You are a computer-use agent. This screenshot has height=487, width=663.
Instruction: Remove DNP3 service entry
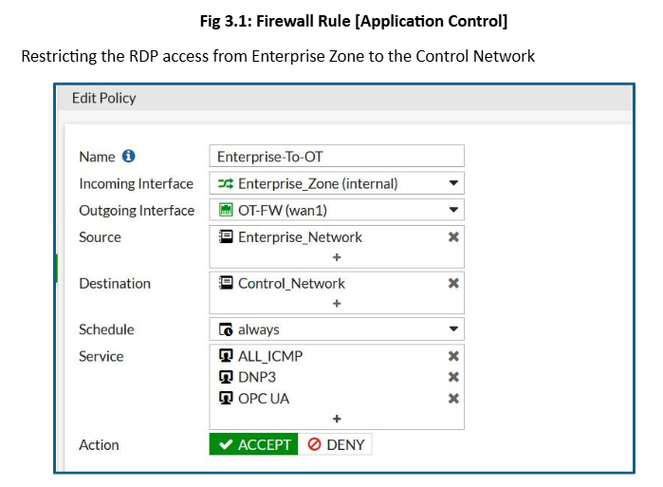click(453, 377)
